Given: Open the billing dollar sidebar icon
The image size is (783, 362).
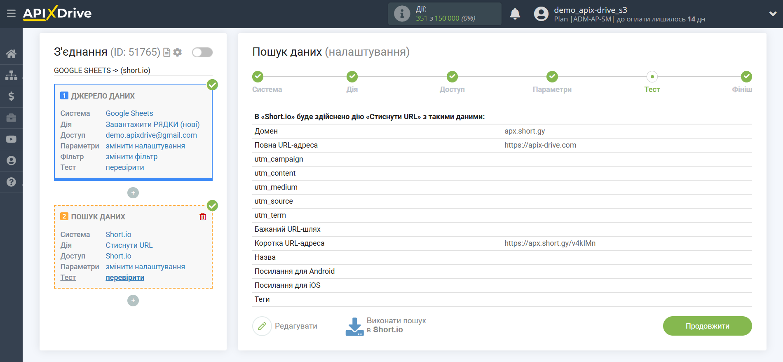Looking at the screenshot, I should click(11, 96).
